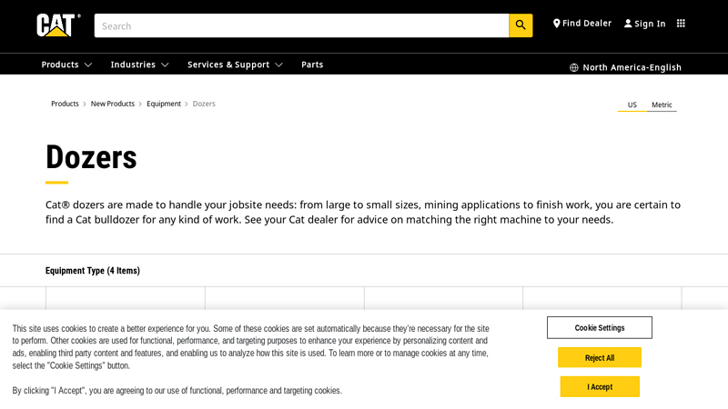The image size is (728, 409).
Task: Navigate to Equipment breadcrumb
Action: click(x=164, y=104)
